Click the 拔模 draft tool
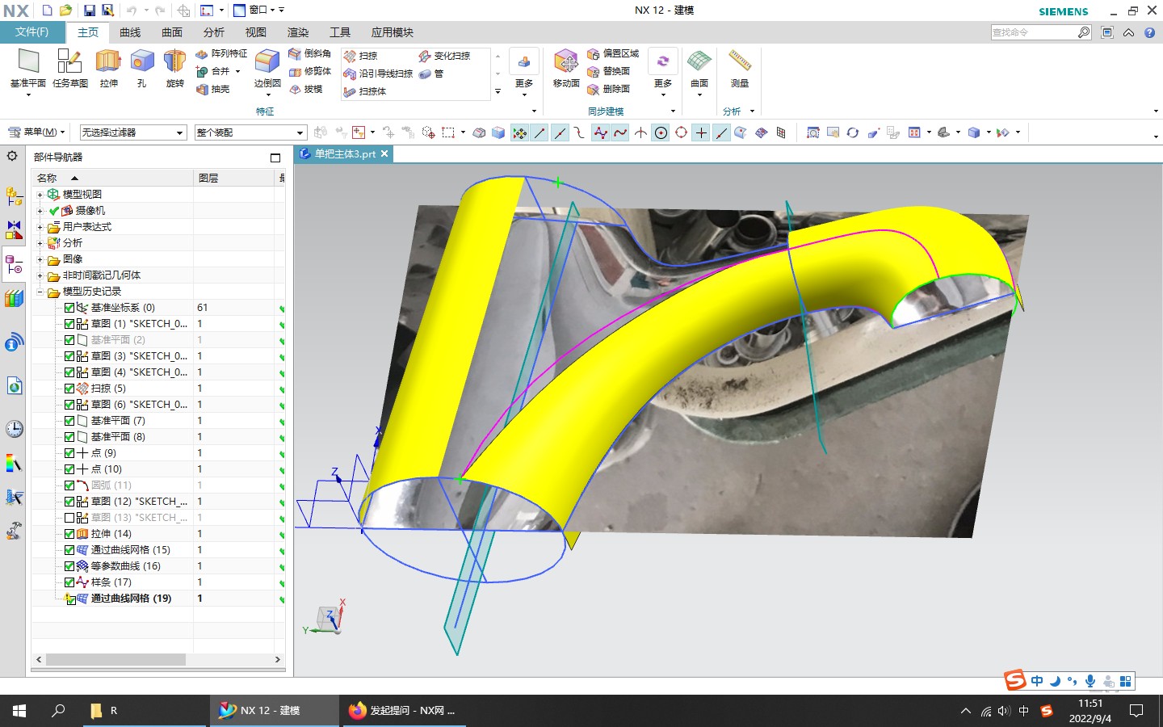 click(x=306, y=89)
